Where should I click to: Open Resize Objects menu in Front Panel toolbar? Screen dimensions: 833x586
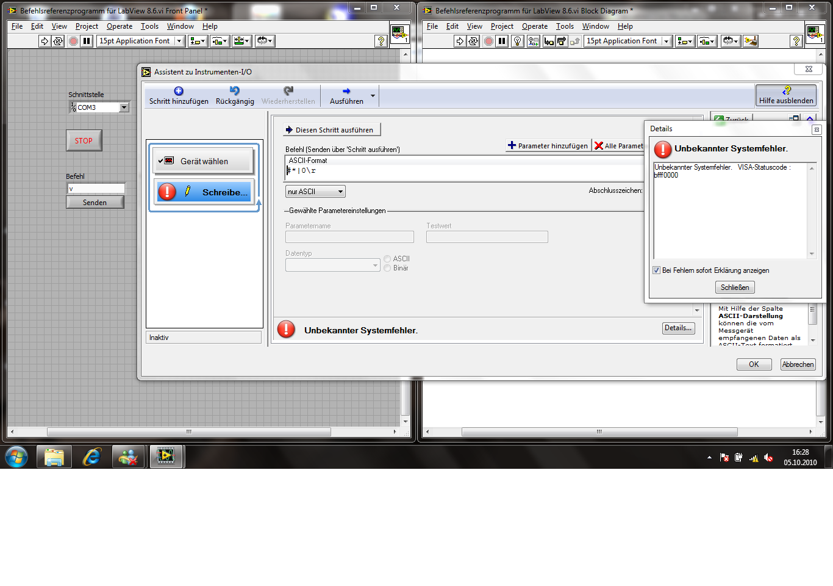tap(242, 41)
